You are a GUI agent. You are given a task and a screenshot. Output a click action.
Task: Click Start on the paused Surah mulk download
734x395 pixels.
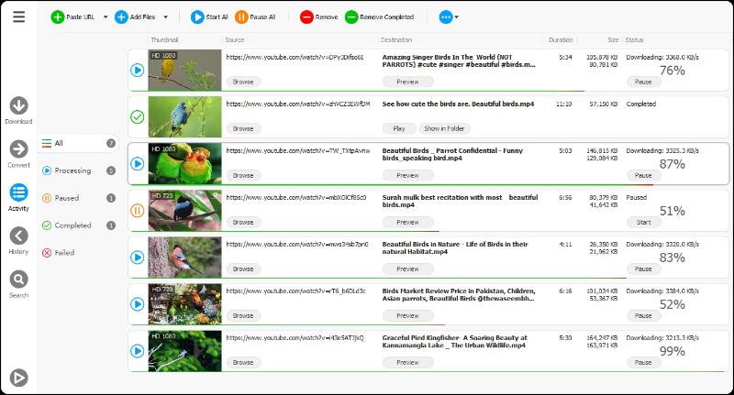(643, 223)
